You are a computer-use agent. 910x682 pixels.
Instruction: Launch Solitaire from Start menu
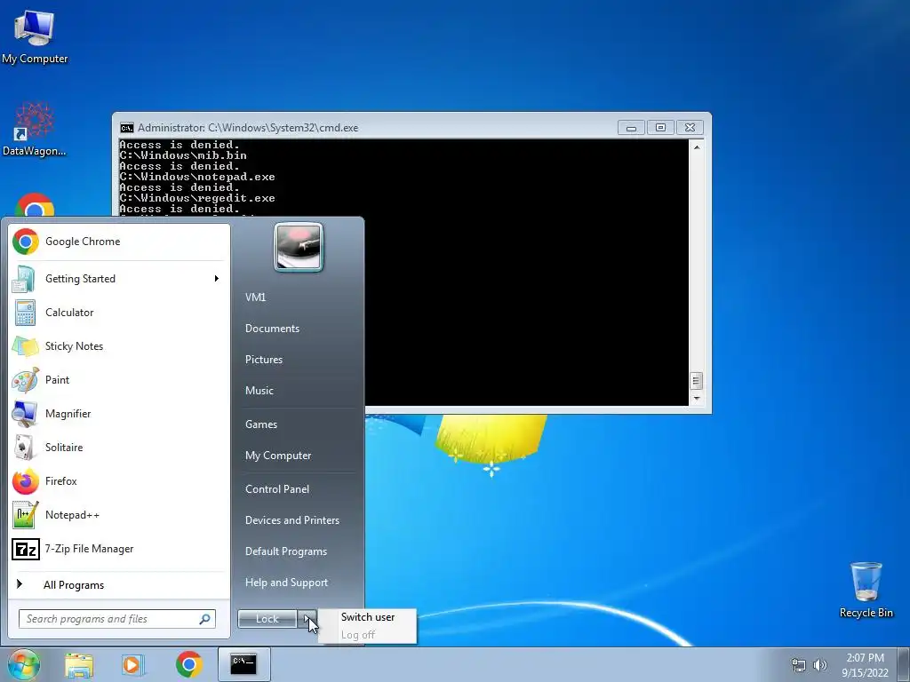pyautogui.click(x=118, y=448)
